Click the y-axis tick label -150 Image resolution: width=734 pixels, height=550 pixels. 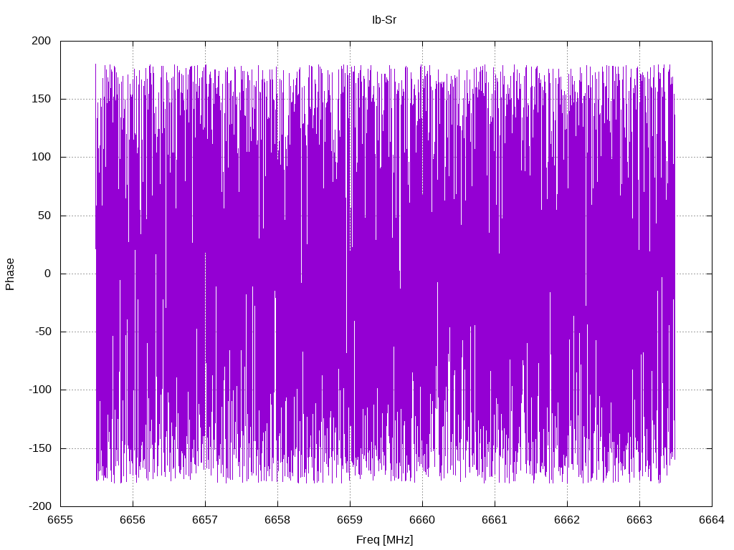click(x=40, y=448)
